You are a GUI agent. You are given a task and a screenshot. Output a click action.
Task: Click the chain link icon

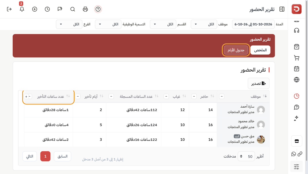pos(300,154)
